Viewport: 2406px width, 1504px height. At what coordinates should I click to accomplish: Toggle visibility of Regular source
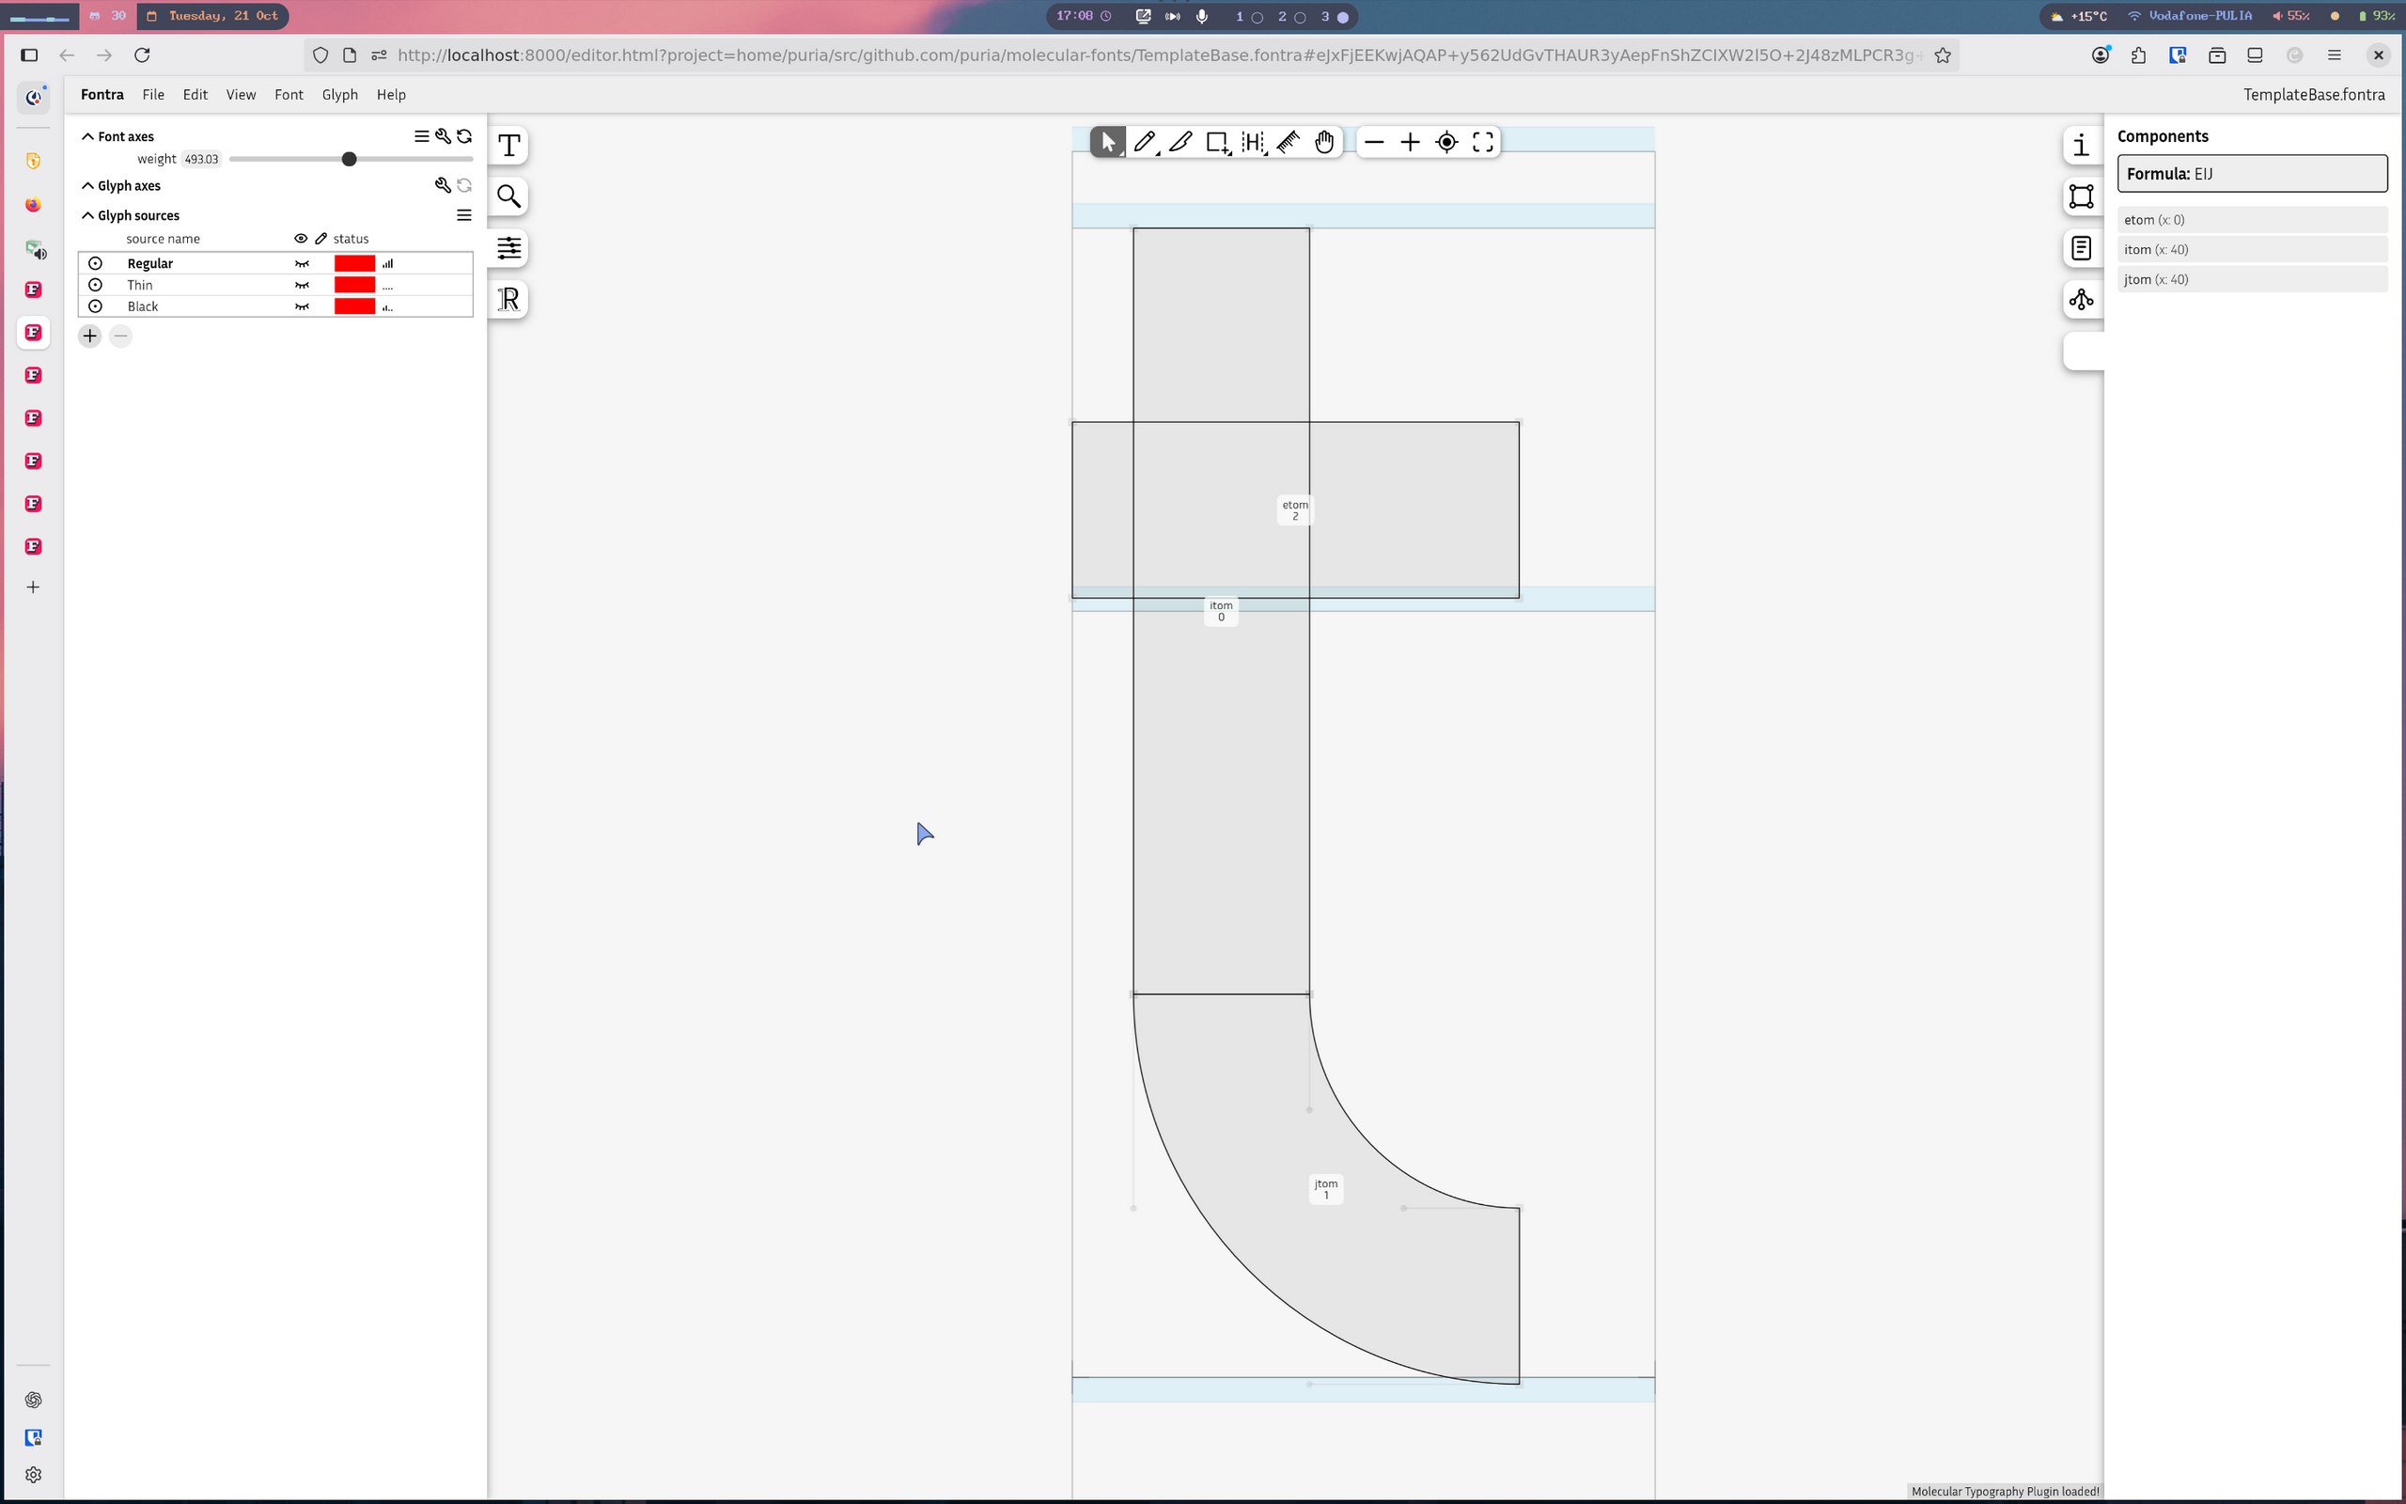tap(303, 263)
